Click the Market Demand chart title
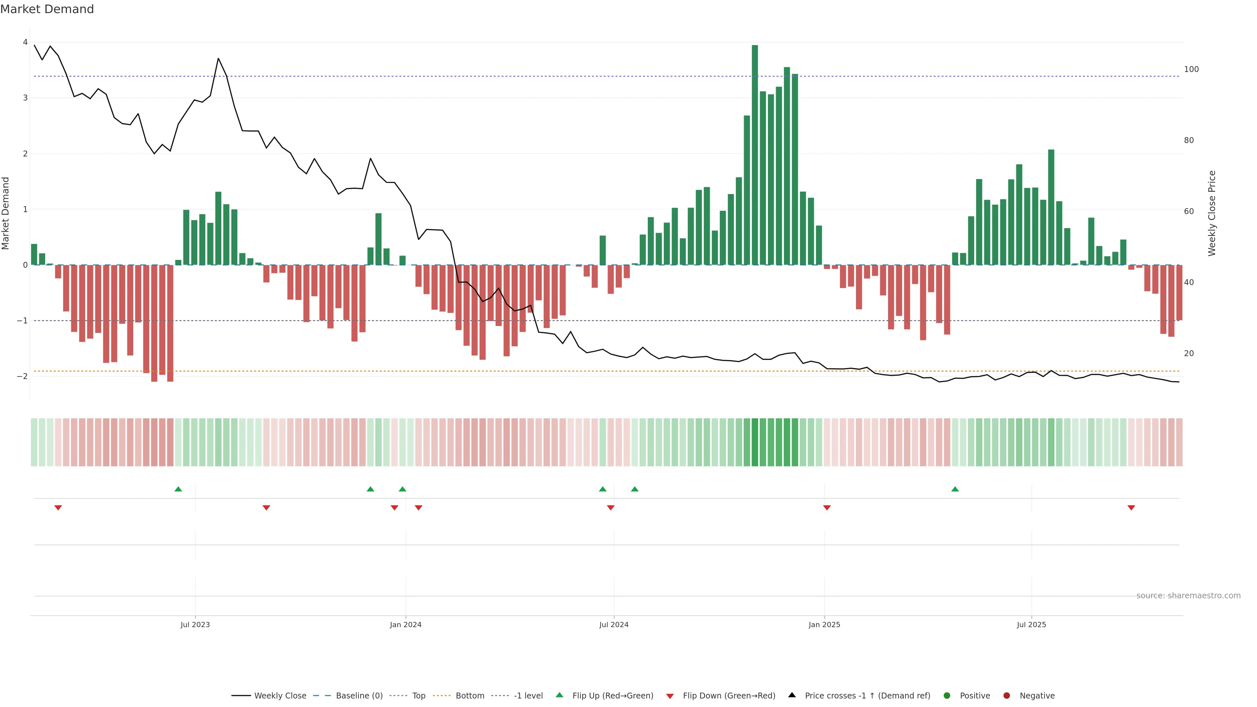This screenshot has width=1257, height=707. pyautogui.click(x=47, y=9)
